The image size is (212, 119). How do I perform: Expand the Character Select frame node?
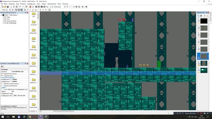[x=3, y=21]
